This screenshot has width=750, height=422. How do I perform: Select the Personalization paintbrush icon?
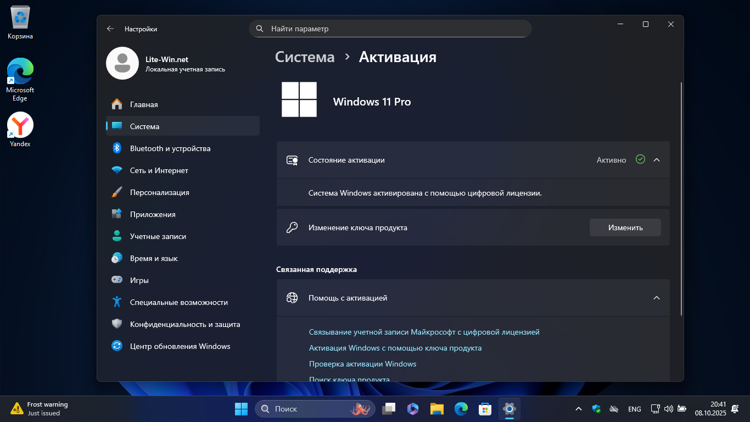point(117,192)
